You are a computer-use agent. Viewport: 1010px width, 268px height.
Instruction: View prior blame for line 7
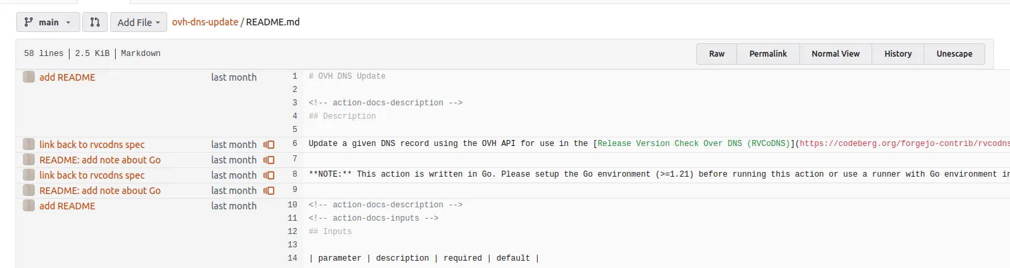[x=269, y=160]
